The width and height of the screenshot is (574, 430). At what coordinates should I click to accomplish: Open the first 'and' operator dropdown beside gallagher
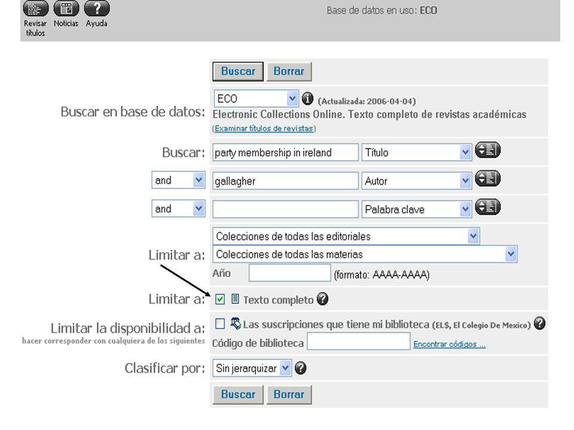click(178, 180)
